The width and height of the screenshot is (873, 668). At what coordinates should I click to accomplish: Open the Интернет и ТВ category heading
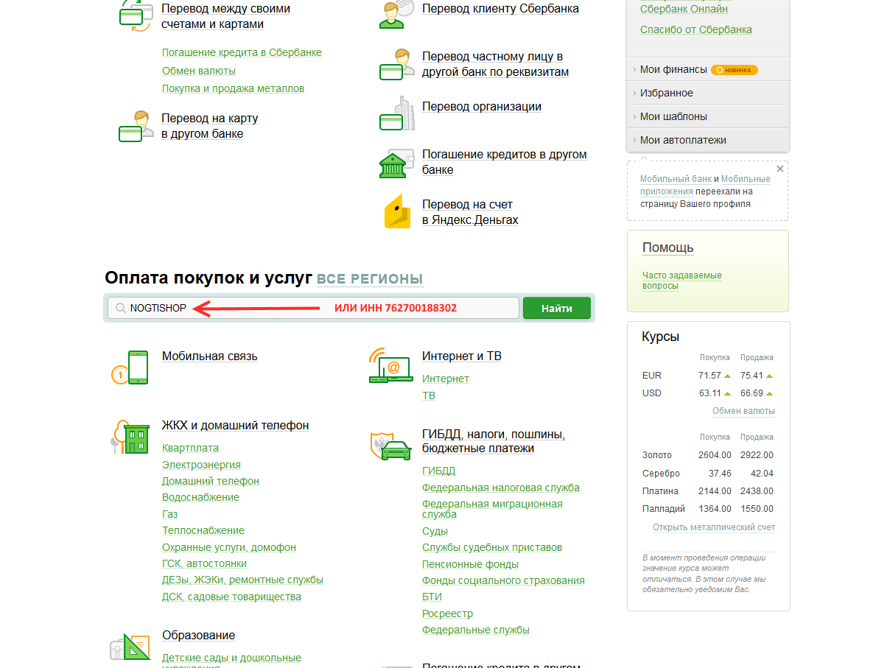click(462, 356)
